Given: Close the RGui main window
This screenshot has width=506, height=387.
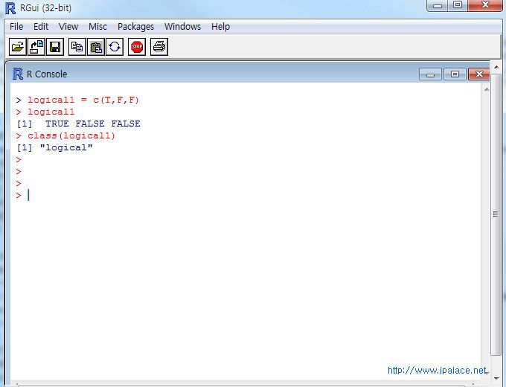Looking at the screenshot, I should point(485,5).
